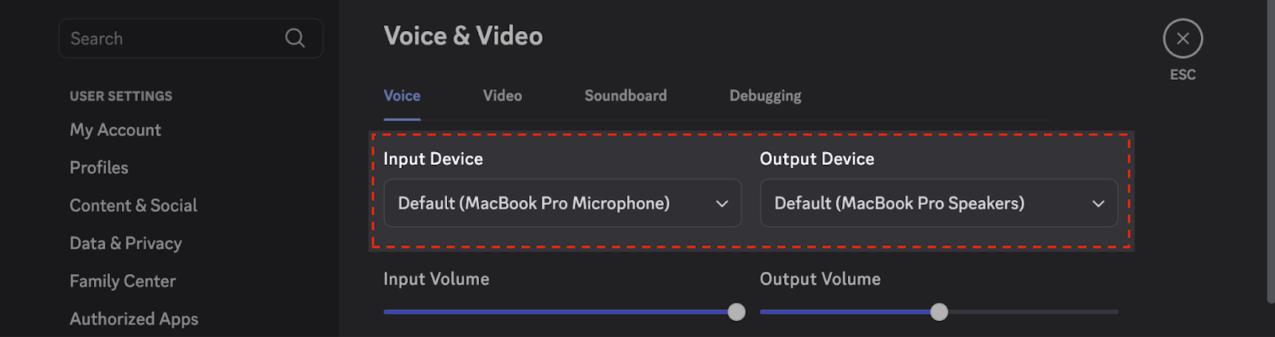Open the Debugging tab

[765, 96]
